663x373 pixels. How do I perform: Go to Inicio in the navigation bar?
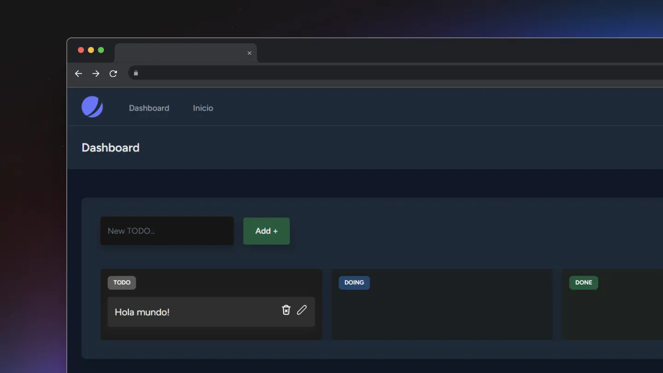203,108
